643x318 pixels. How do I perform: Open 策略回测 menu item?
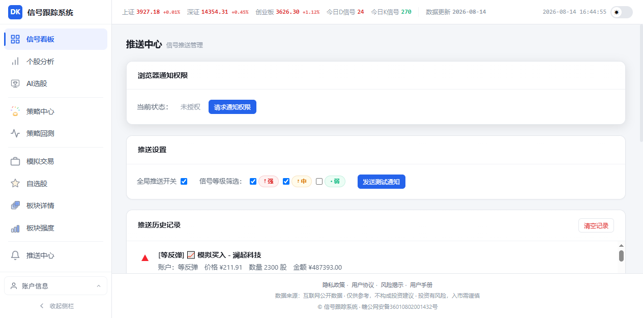coord(56,133)
